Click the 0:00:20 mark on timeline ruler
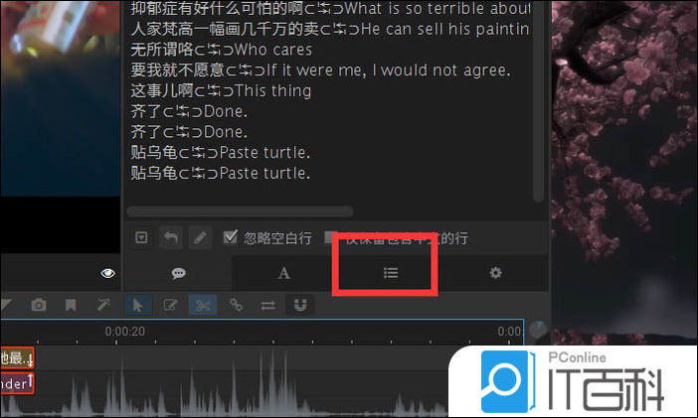 124,332
